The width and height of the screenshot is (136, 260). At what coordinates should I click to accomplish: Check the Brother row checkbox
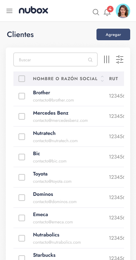[x=22, y=96]
